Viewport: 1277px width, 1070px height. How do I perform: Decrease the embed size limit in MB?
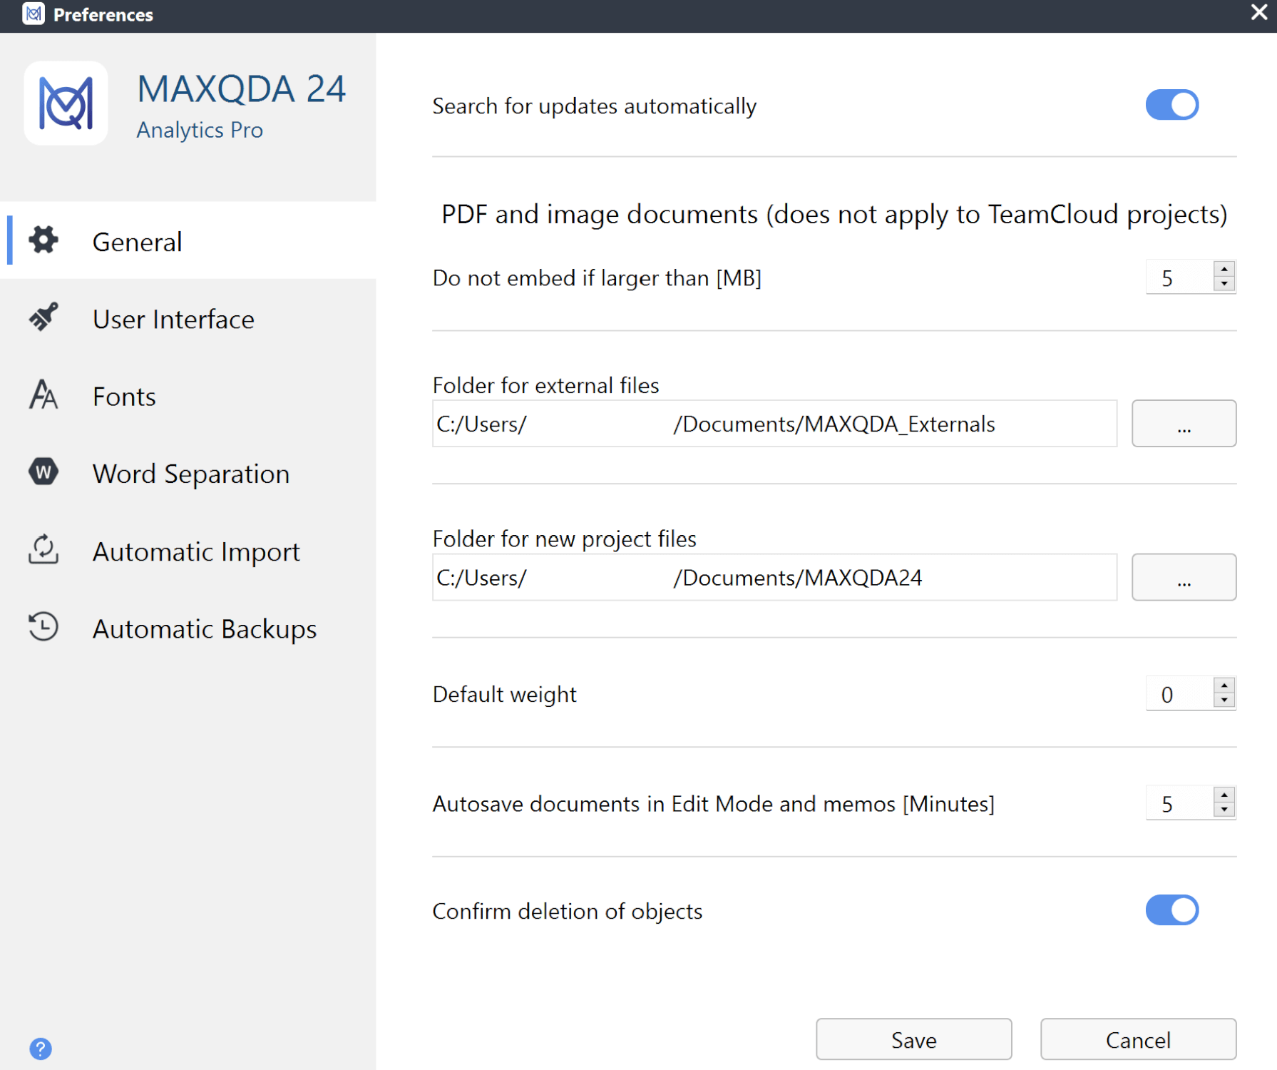(x=1224, y=284)
